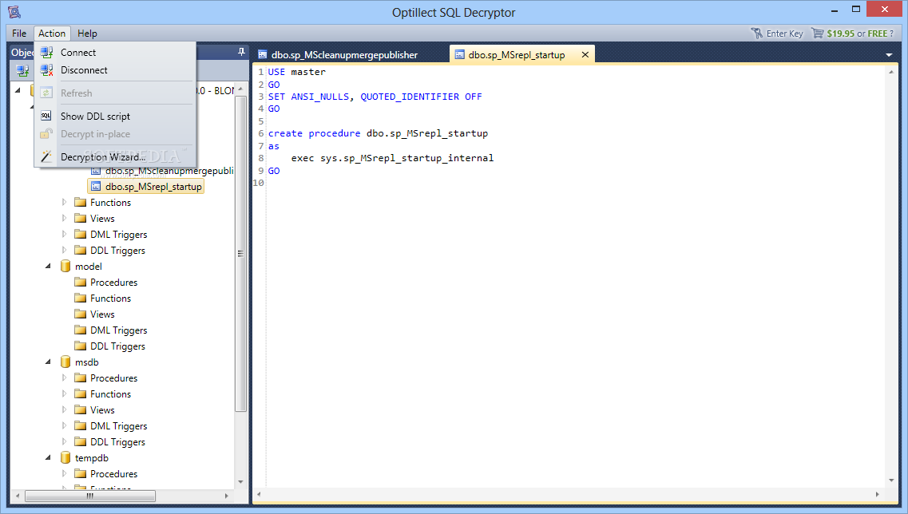Close the dbo.sp_MSrepl_startup tab

click(x=585, y=54)
